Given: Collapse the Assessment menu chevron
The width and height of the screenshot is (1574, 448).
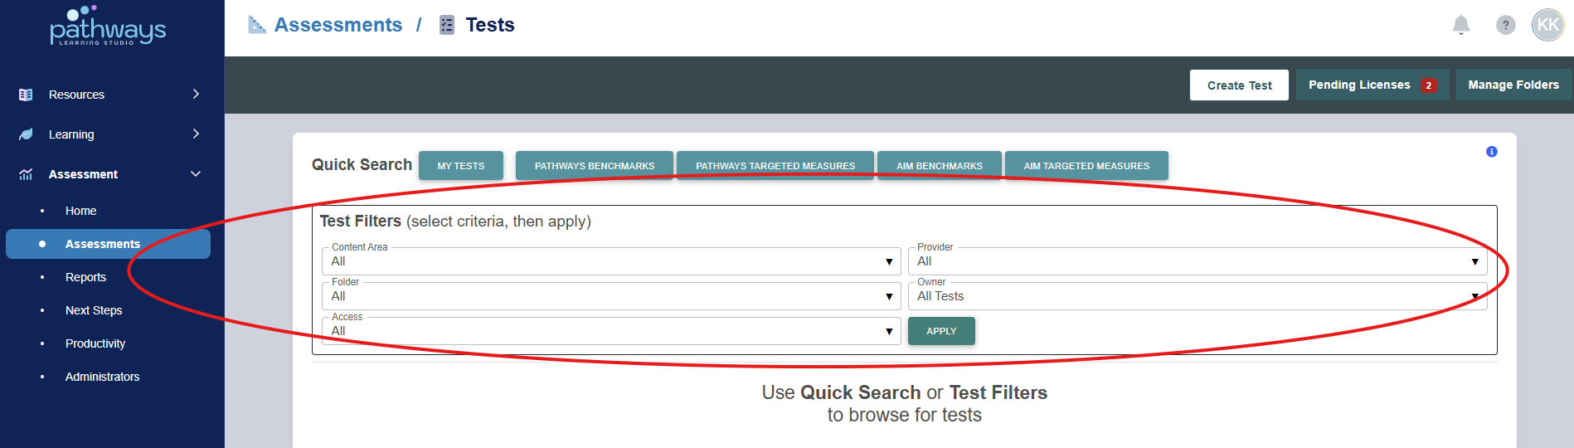Looking at the screenshot, I should coord(196,174).
